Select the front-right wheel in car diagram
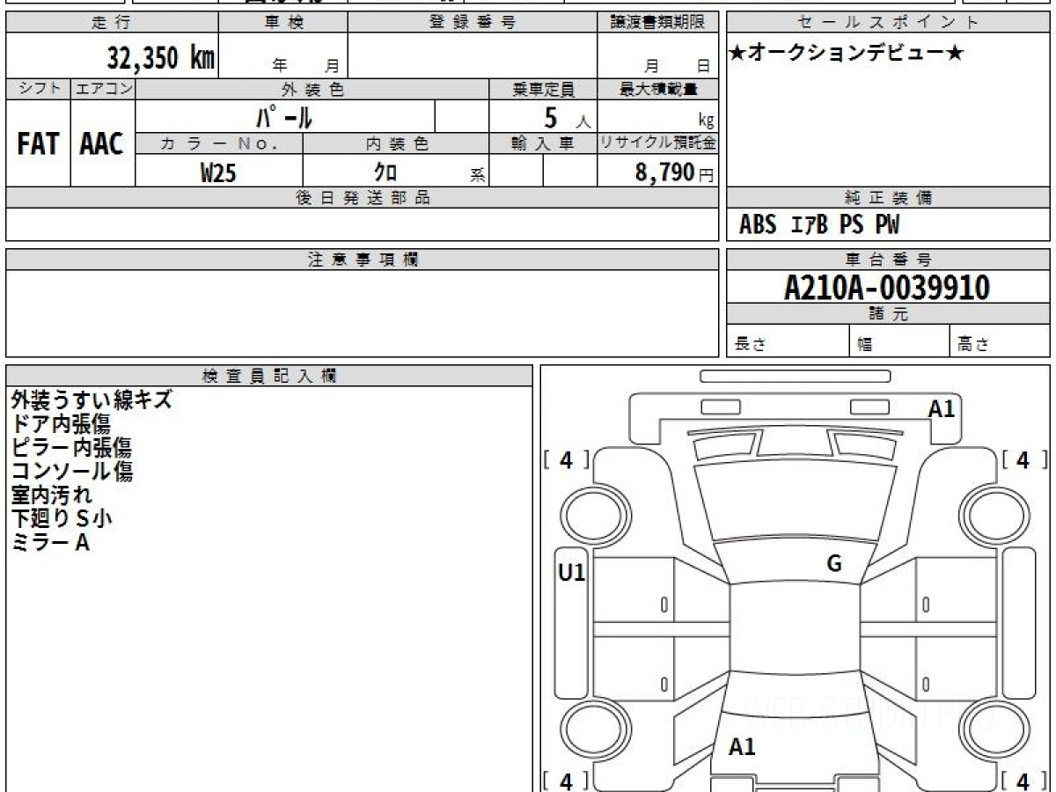1056x792 pixels. [x=995, y=514]
